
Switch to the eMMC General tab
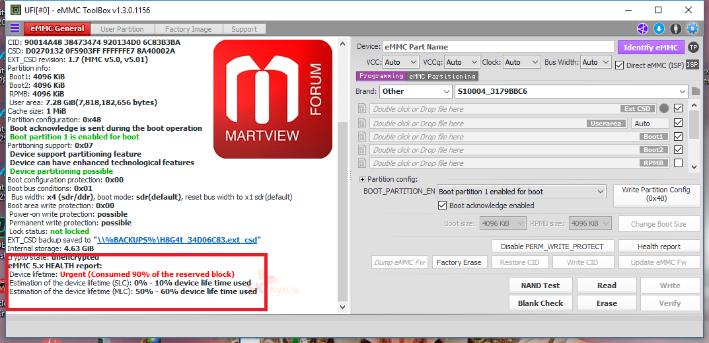coord(57,28)
